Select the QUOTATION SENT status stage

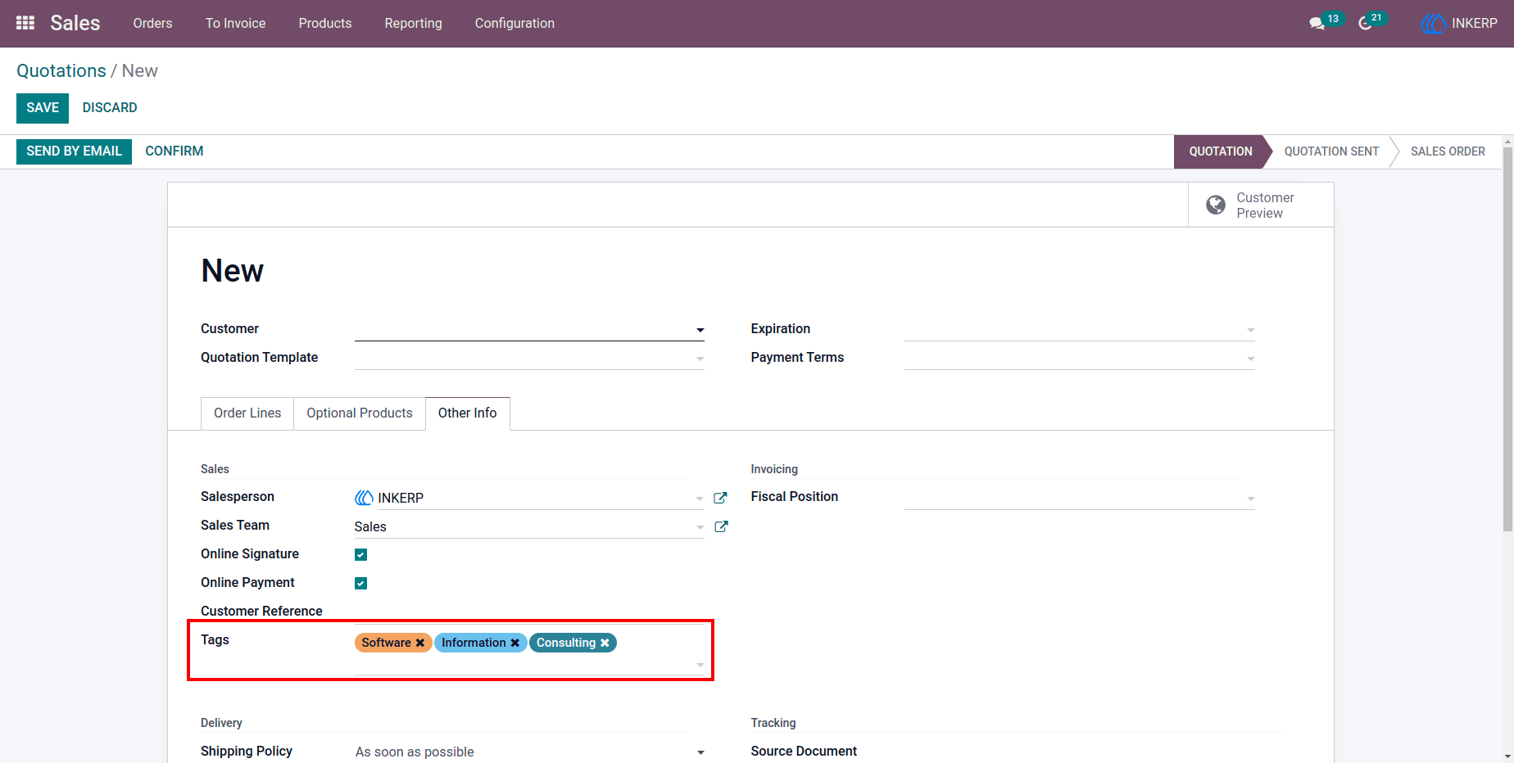tap(1331, 151)
